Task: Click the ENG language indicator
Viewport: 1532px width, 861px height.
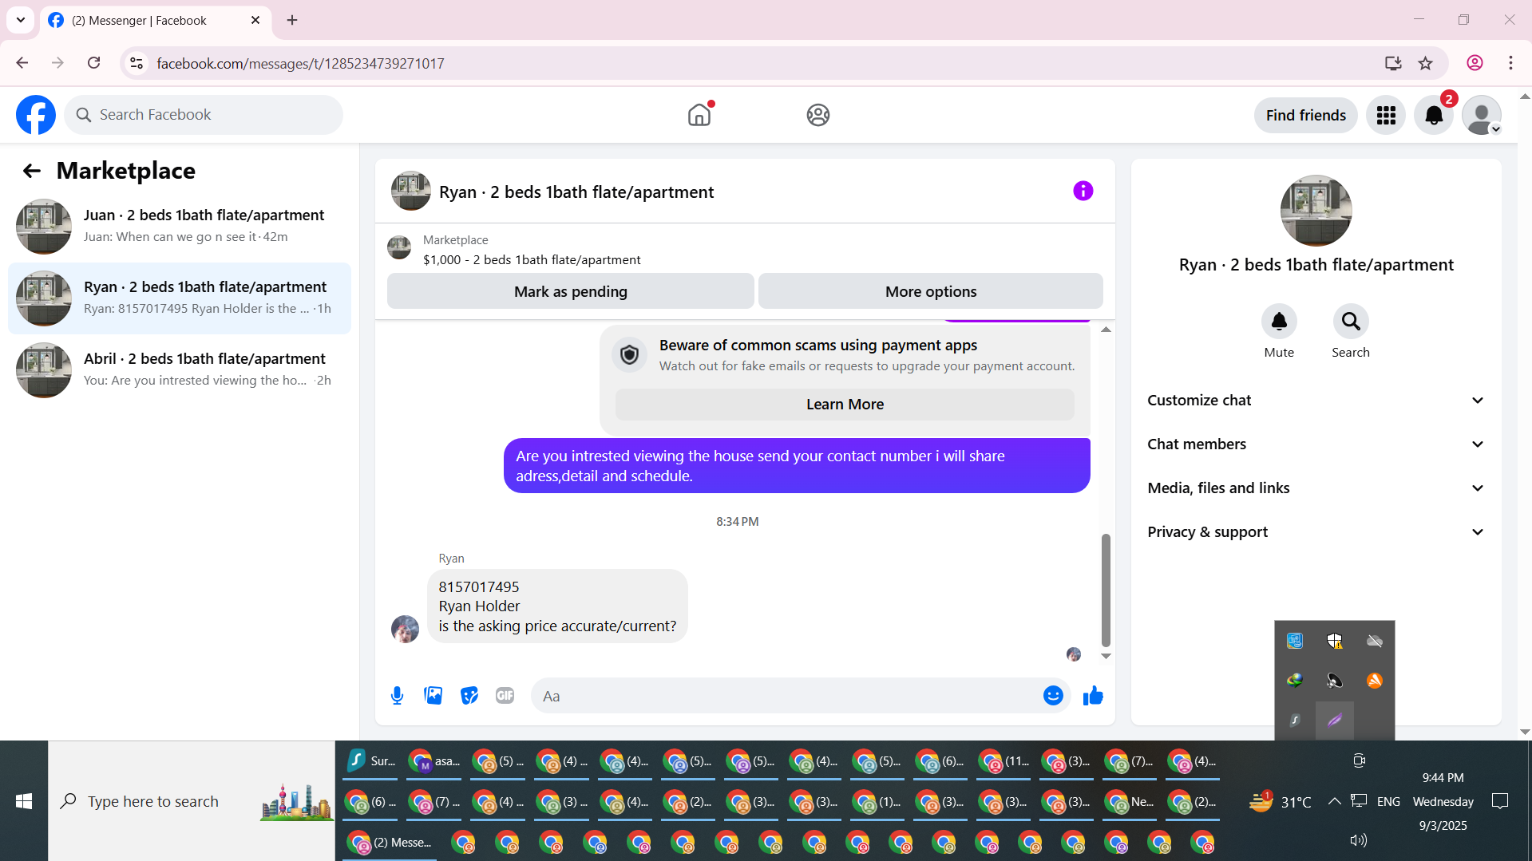Action: 1388,801
